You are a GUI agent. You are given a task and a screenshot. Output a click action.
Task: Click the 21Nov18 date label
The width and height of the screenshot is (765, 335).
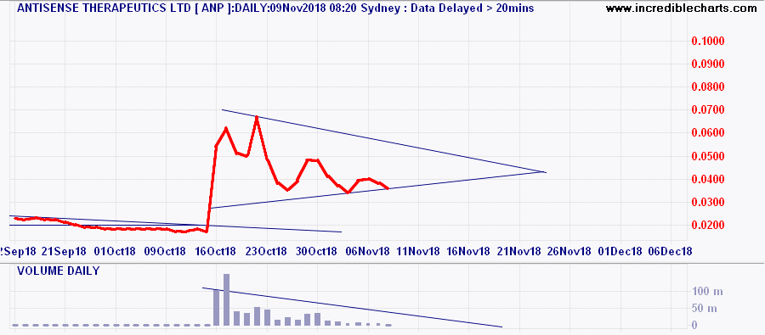[x=518, y=251]
